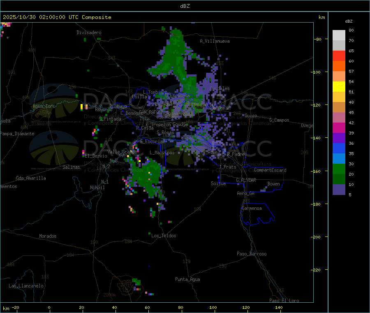Select the 'Morados' location label
370x313 pixels.
(x=48, y=236)
